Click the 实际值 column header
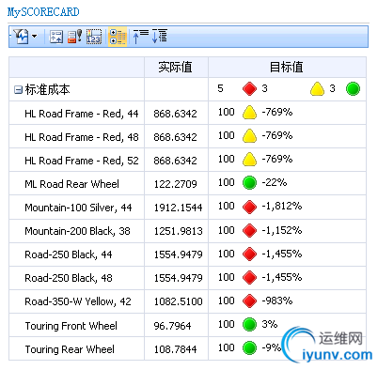Viewport: 378px width, 370px height. pos(176,67)
